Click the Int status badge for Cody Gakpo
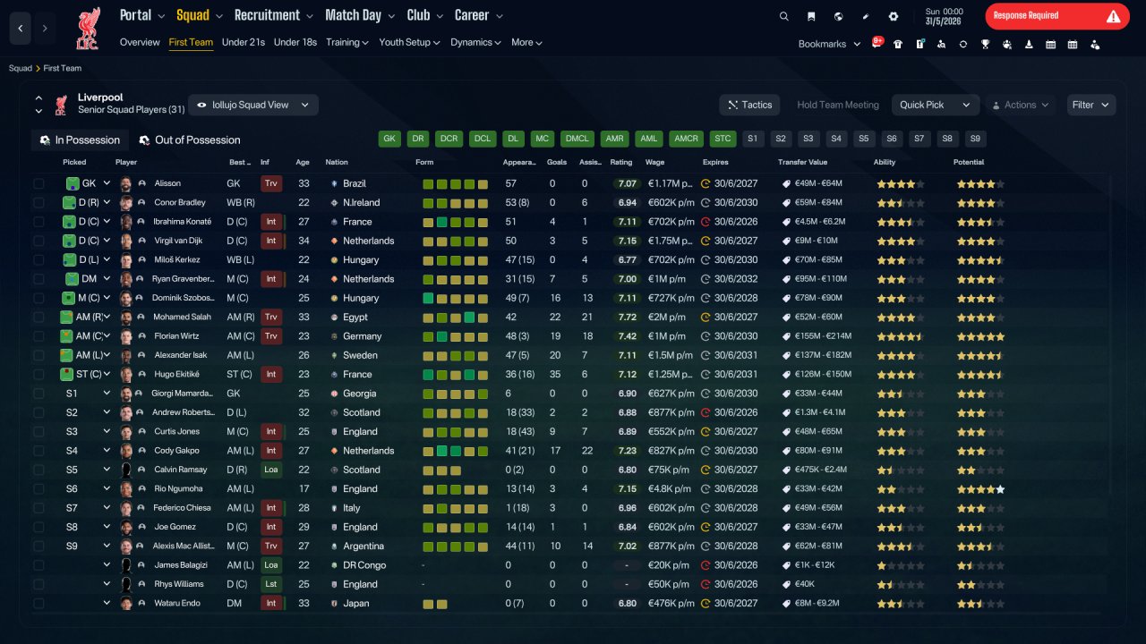Image resolution: width=1146 pixels, height=644 pixels. click(x=270, y=451)
